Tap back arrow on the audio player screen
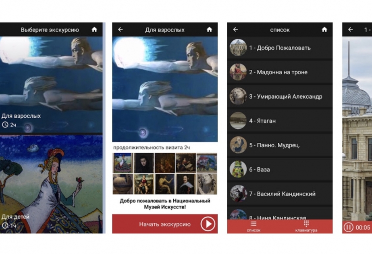 (x=350, y=29)
